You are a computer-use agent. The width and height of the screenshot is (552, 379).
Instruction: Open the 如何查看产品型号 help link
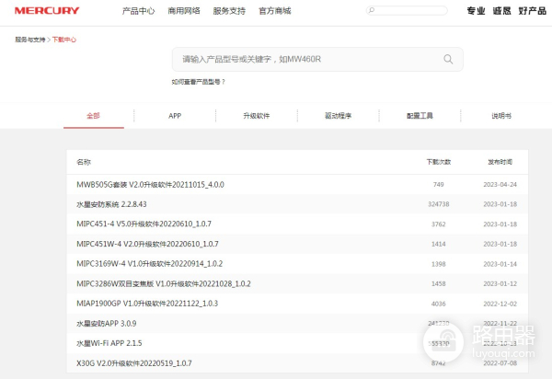198,82
